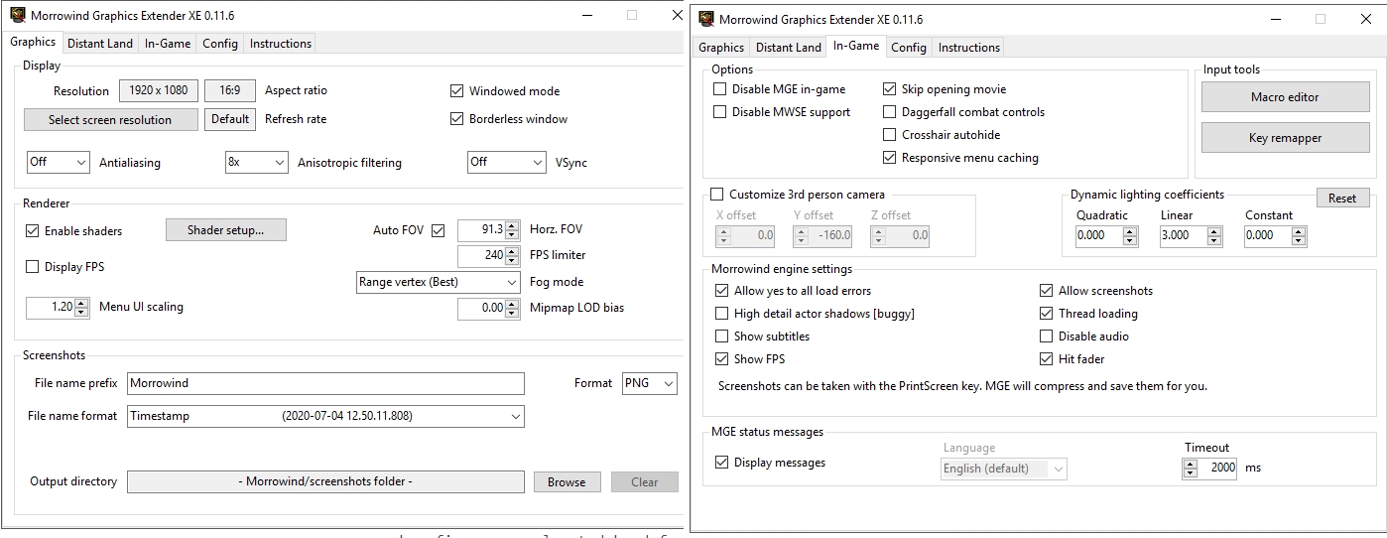Increase Linear lighting coefficient spinner
This screenshot has width=1387, height=538.
(x=1213, y=231)
